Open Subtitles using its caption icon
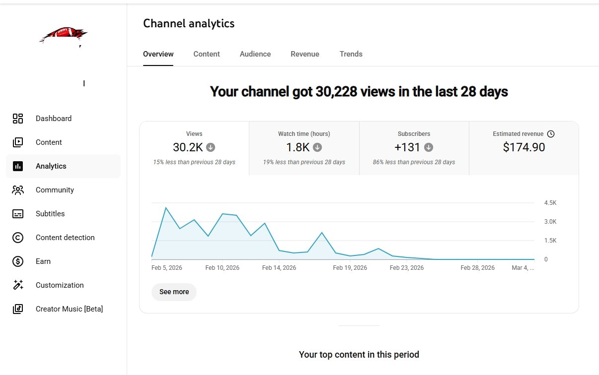 pos(18,214)
